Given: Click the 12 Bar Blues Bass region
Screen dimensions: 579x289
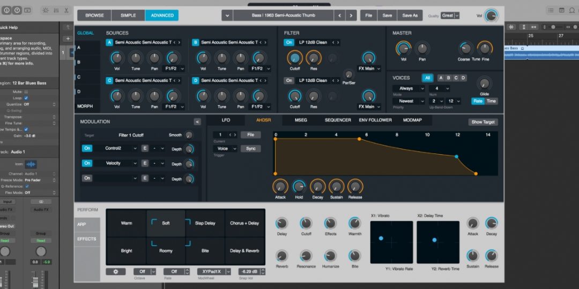Looking at the screenshot, I should coord(541,52).
